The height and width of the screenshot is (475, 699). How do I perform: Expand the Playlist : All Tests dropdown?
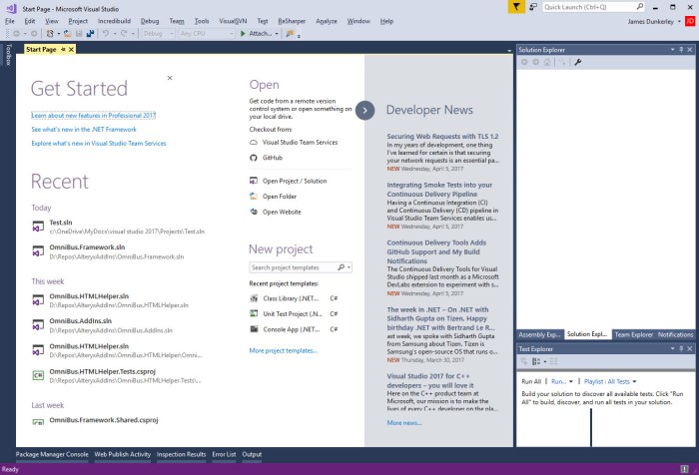pos(634,381)
